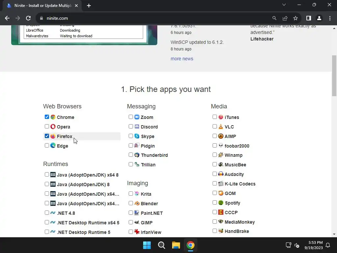The image size is (337, 253).
Task: Reload the ninite.com page
Action: click(28, 18)
